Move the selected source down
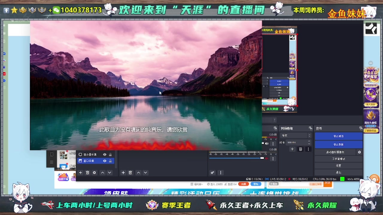 tap(110, 173)
